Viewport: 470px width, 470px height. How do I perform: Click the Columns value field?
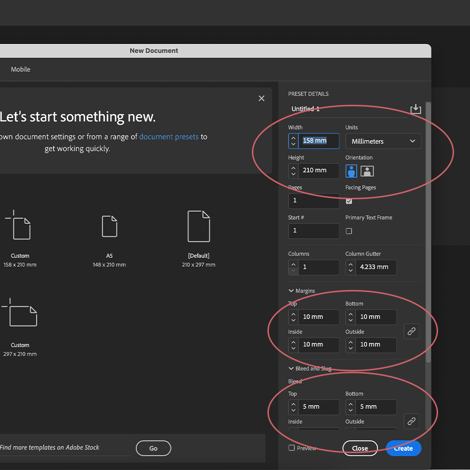tap(319, 267)
